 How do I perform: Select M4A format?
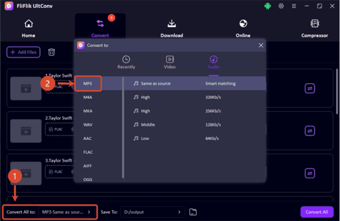(x=88, y=97)
